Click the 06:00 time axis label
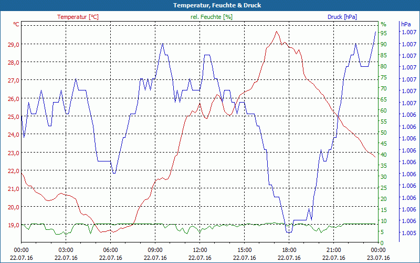 [x=111, y=250]
